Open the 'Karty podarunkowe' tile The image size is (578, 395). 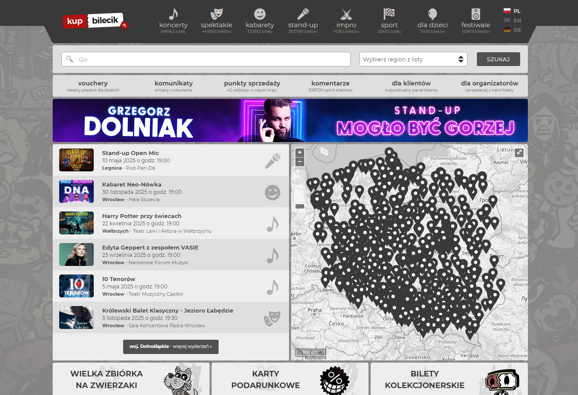[x=290, y=379]
